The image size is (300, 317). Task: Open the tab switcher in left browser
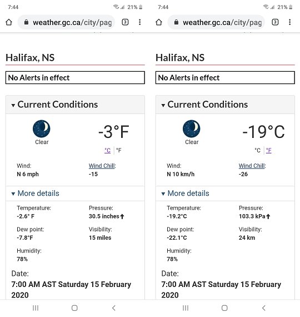pyautogui.click(x=125, y=22)
